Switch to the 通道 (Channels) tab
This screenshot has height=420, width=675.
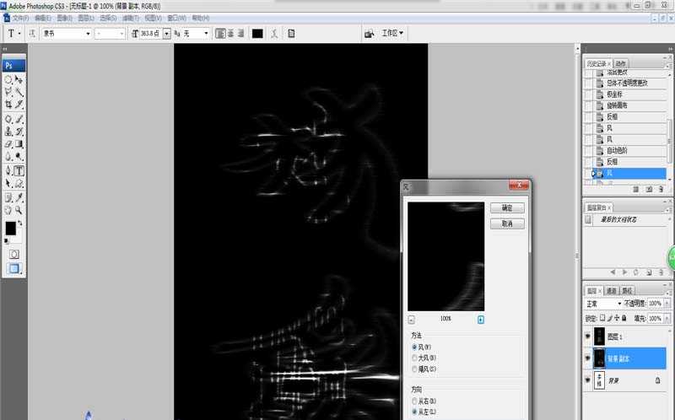click(612, 290)
